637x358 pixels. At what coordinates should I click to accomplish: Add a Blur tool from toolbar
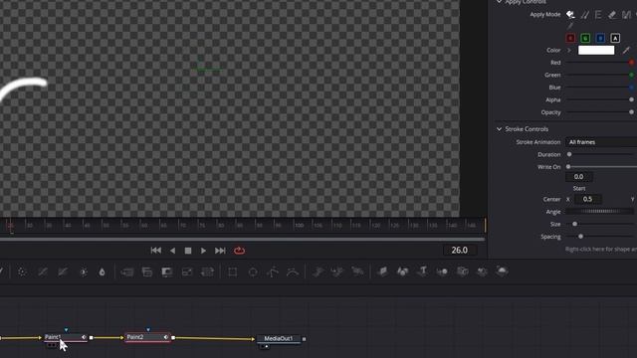(102, 271)
